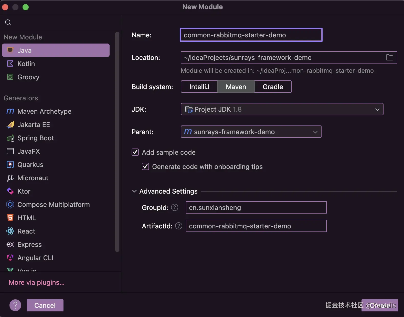Image resolution: width=404 pixels, height=317 pixels.
Task: Select Micronaut generator
Action: [x=56, y=178]
